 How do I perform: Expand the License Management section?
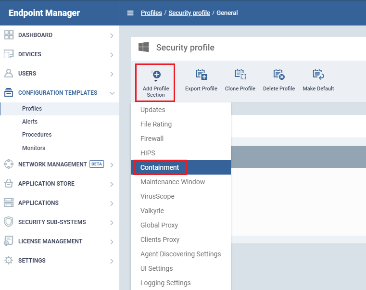click(112, 242)
